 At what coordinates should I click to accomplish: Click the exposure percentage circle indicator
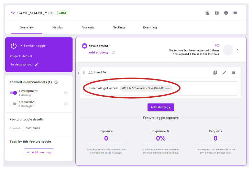point(228,50)
